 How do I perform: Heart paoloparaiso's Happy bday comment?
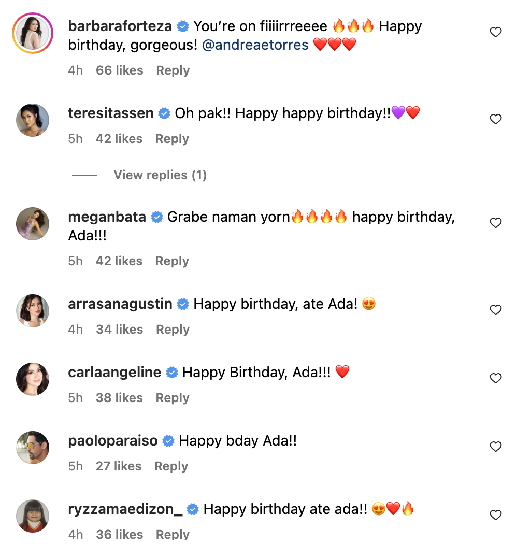tap(496, 447)
